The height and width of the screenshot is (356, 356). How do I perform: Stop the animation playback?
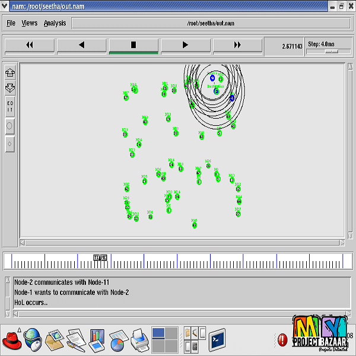(133, 45)
